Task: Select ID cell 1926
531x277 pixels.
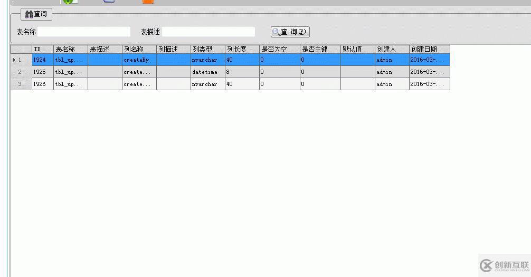Action: point(43,84)
